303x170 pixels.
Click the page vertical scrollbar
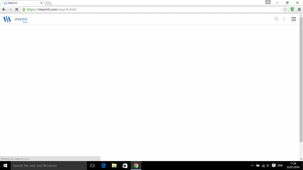coord(301,80)
